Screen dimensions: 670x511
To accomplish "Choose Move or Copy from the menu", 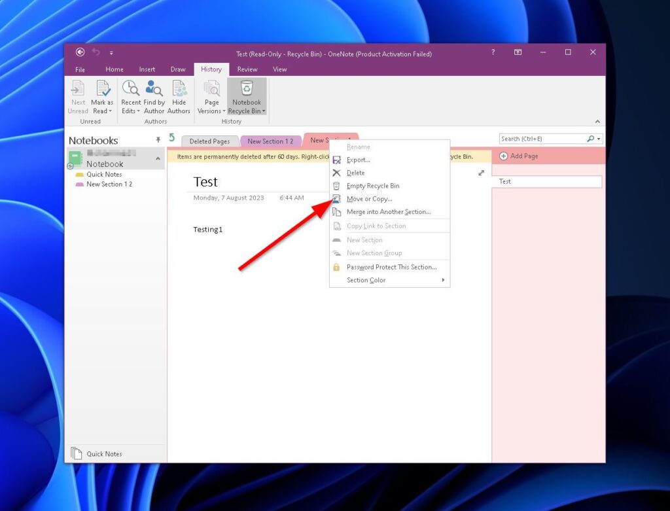I will 368,199.
